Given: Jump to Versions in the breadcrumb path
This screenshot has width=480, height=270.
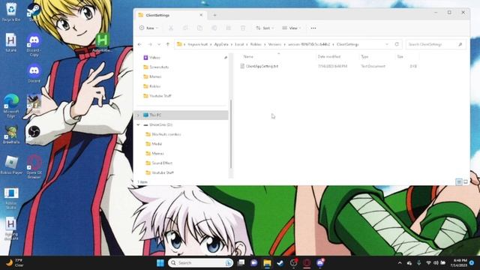Looking at the screenshot, I should (x=274, y=44).
